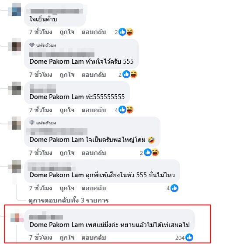Open the 204 likes reaction count
The height and width of the screenshot is (244, 230).
(184, 237)
